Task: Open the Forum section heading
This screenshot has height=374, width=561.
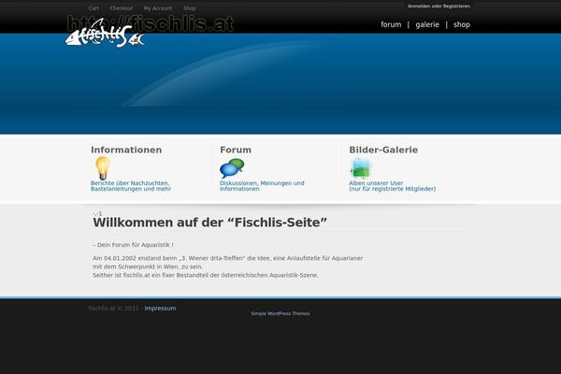Action: (x=236, y=150)
